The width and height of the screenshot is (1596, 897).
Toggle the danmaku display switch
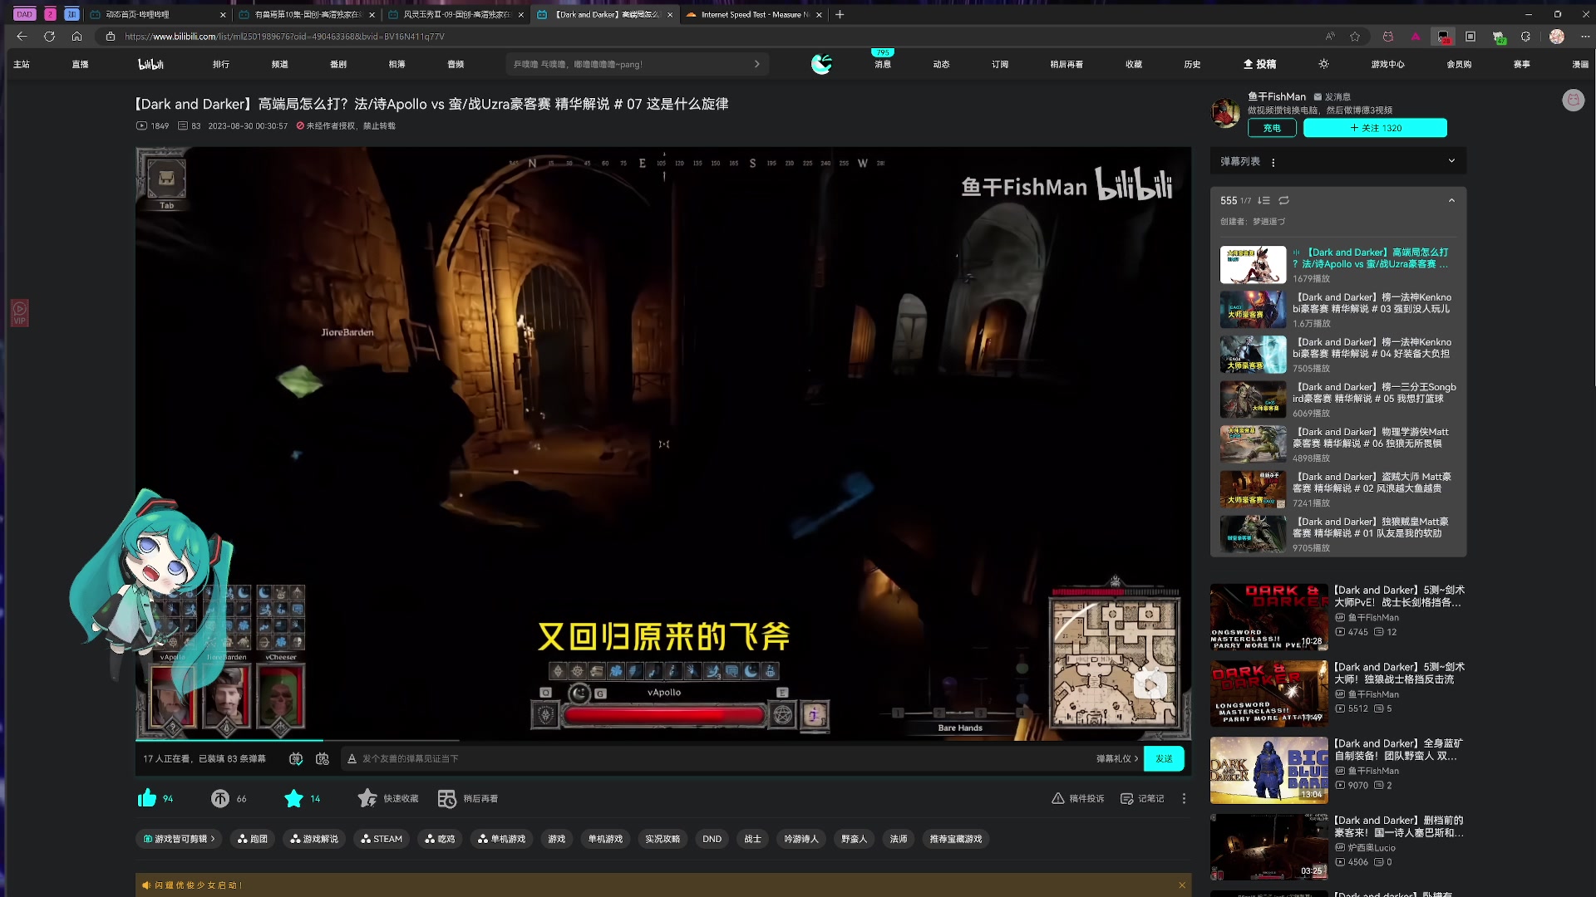point(296,758)
